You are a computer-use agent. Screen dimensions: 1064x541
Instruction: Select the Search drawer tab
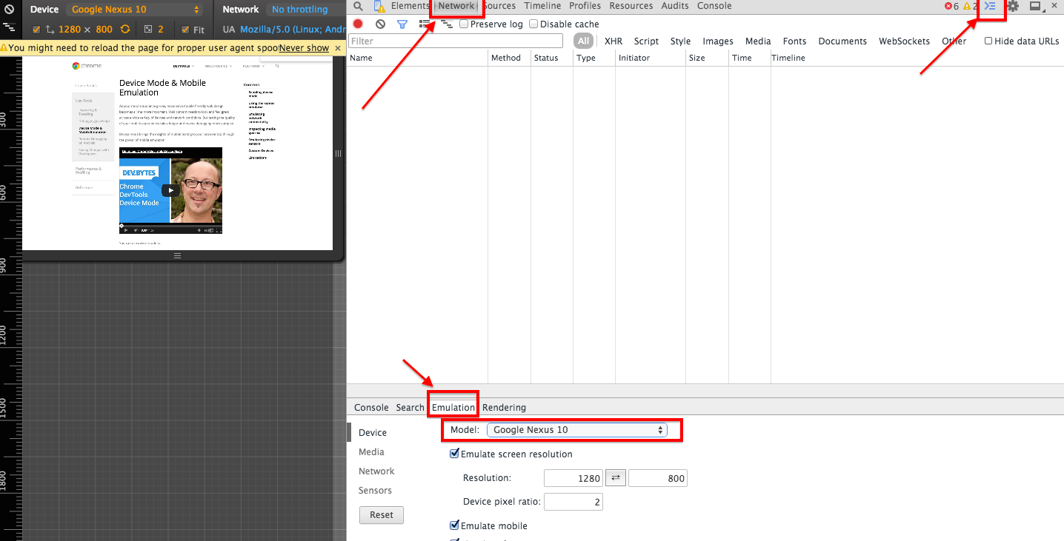click(410, 408)
